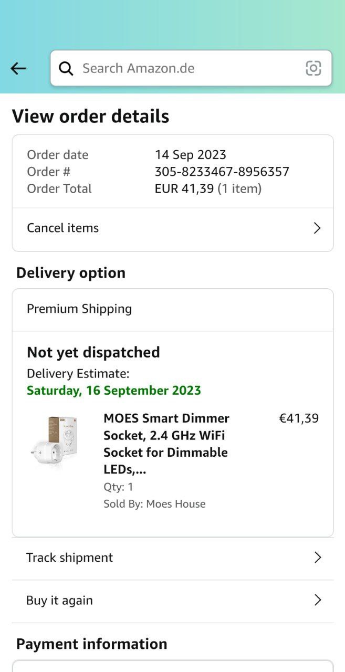The image size is (345, 672).
Task: Tap the Not yet dispatched status
Action: (x=93, y=352)
